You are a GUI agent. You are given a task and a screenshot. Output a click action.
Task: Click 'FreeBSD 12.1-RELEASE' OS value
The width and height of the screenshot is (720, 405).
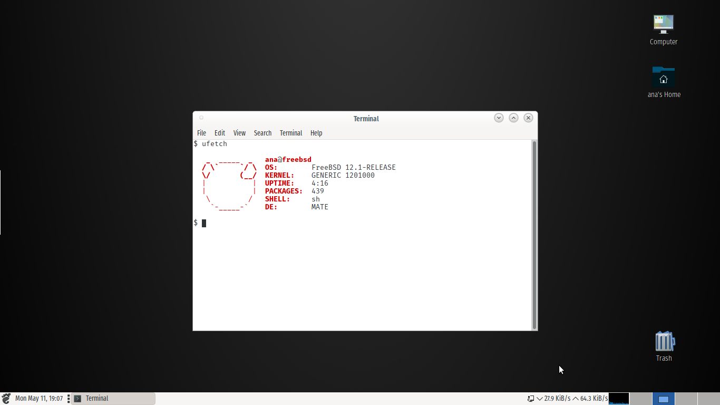click(354, 167)
